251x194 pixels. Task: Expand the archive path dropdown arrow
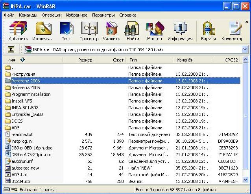pyautogui.click(x=245, y=49)
